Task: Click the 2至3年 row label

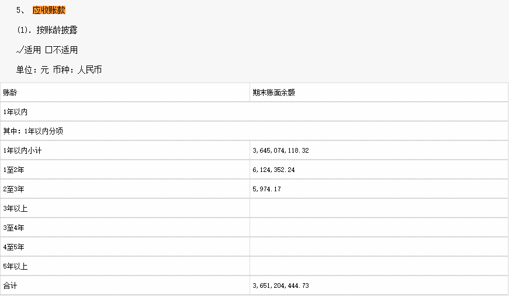Action: (13, 189)
